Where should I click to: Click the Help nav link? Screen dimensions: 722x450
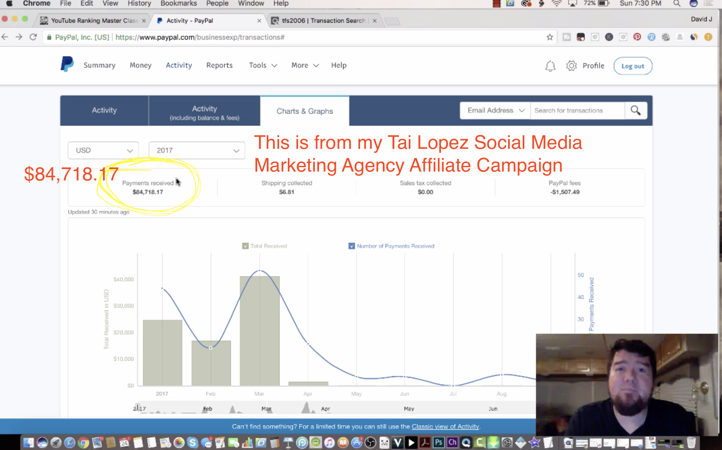pyautogui.click(x=339, y=65)
